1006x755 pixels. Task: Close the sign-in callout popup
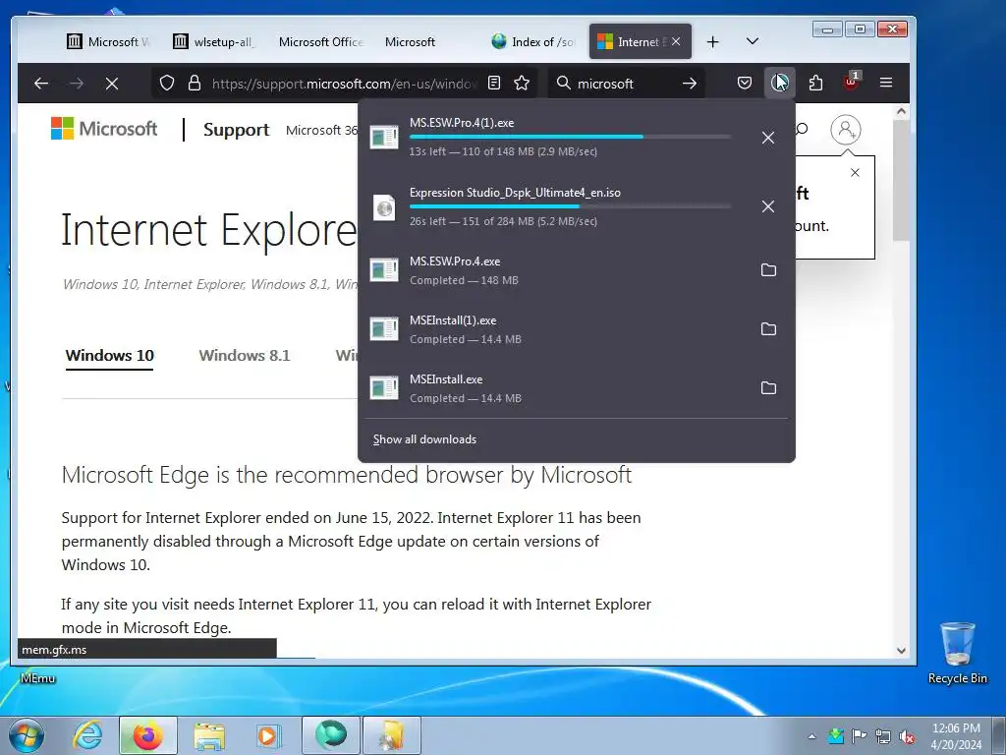pyautogui.click(x=855, y=173)
